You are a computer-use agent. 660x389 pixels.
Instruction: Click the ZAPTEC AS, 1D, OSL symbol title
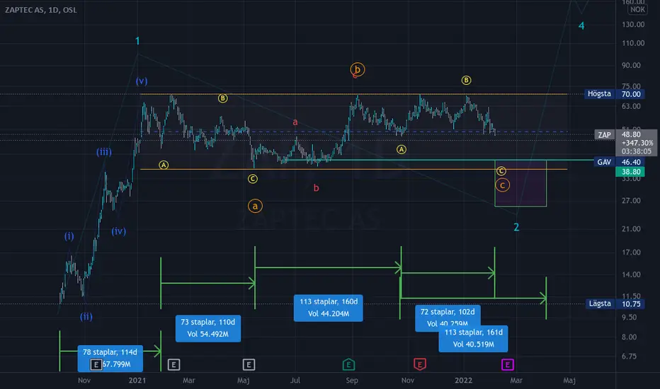(41, 10)
